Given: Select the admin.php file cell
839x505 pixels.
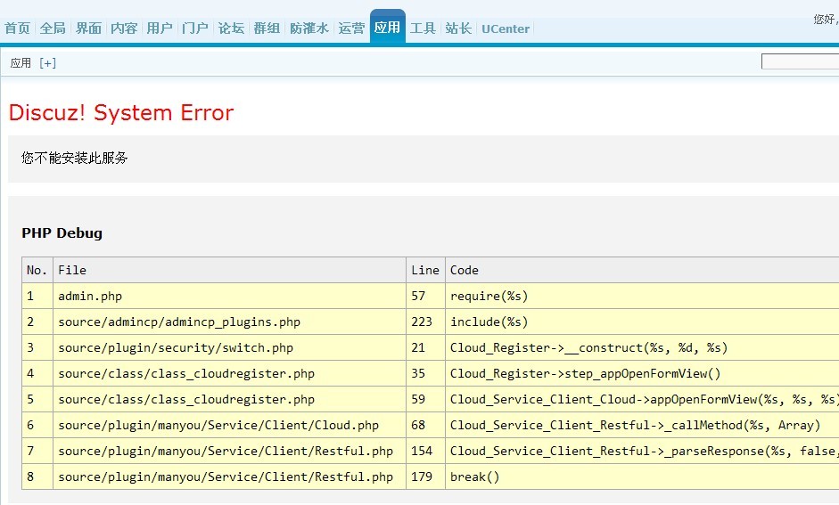Looking at the screenshot, I should tap(229, 296).
